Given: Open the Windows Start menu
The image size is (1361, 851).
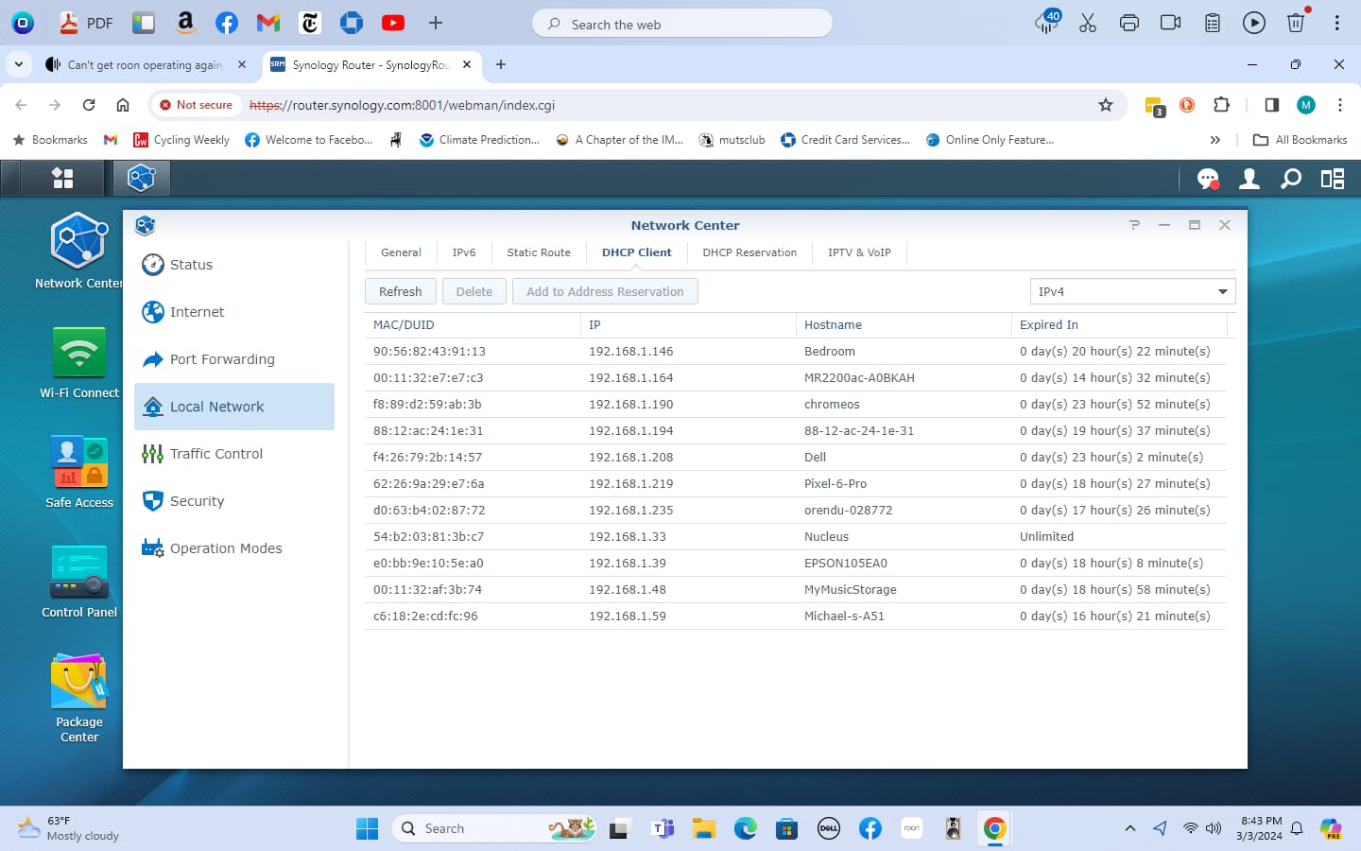Looking at the screenshot, I should click(367, 828).
